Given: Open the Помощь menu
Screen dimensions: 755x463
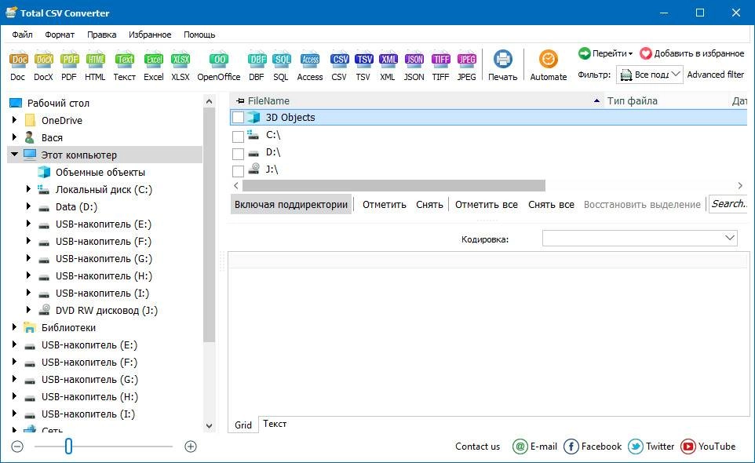Looking at the screenshot, I should pyautogui.click(x=199, y=35).
